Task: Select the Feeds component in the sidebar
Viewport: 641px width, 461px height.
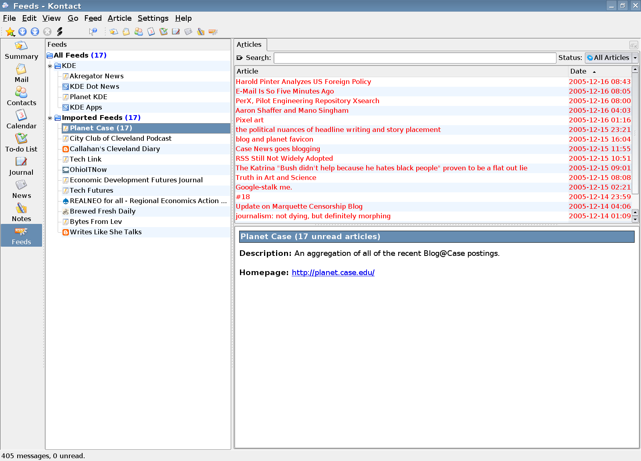Action: pyautogui.click(x=21, y=235)
